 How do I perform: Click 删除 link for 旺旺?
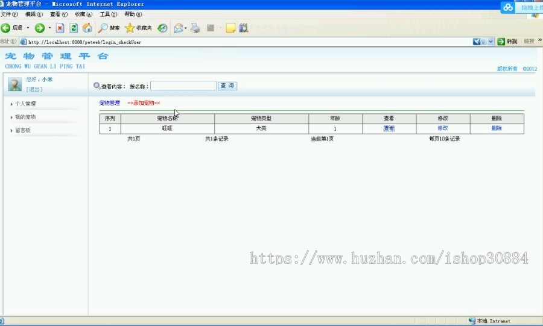click(x=497, y=128)
